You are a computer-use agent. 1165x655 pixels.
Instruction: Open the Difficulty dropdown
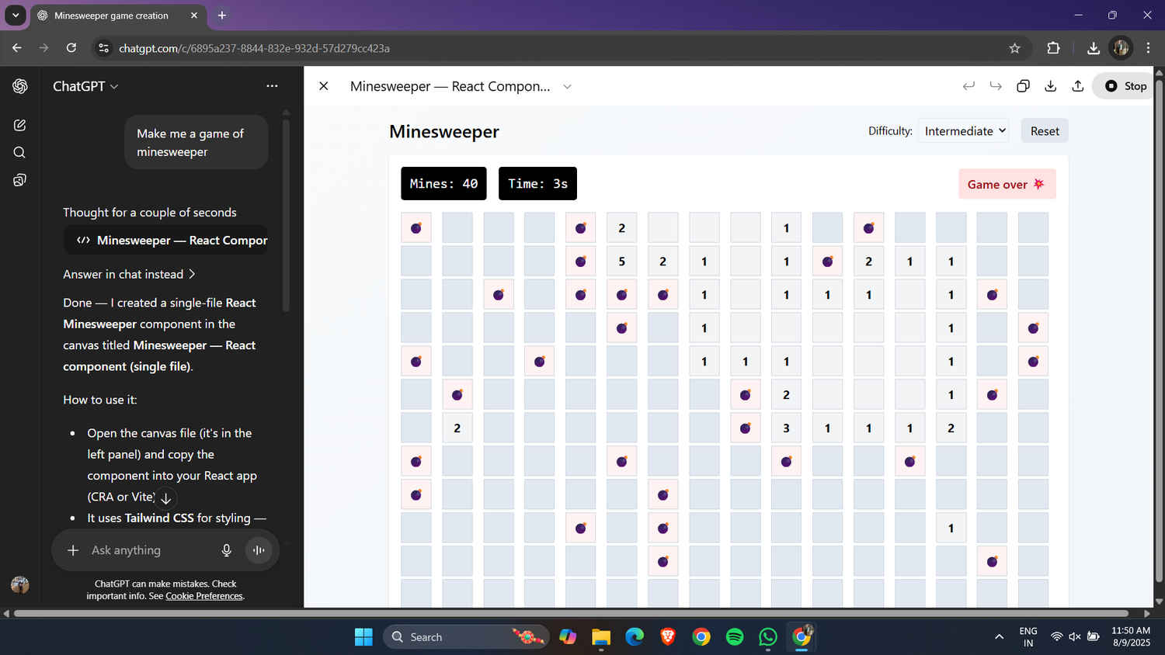pyautogui.click(x=963, y=130)
